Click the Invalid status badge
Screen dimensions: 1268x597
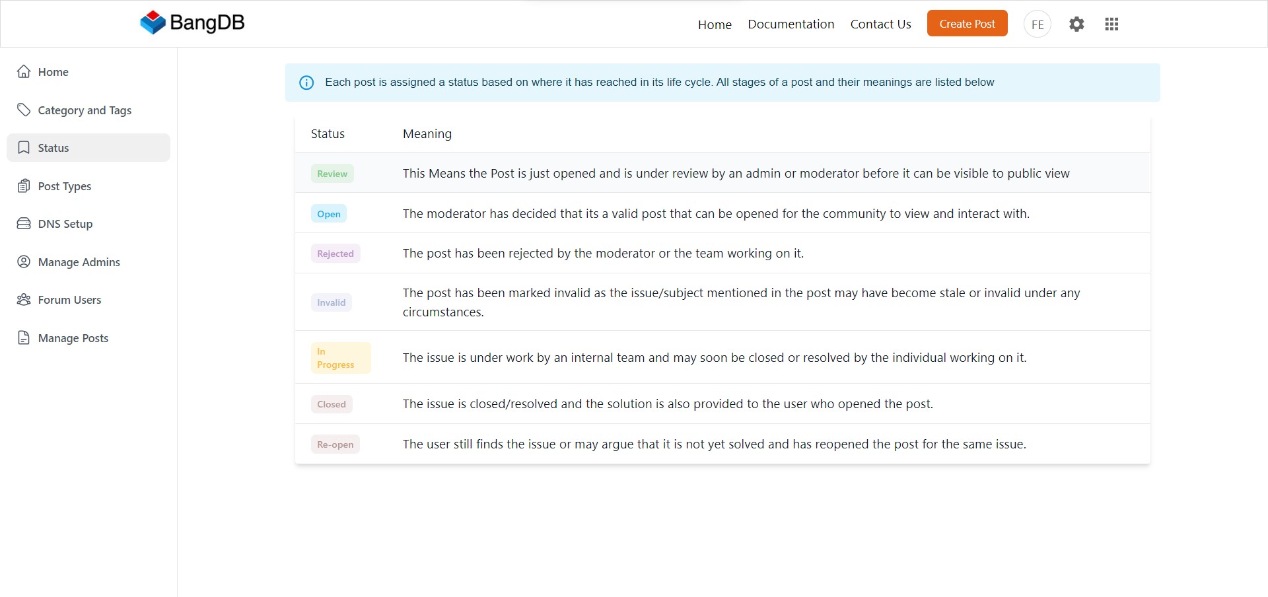pyautogui.click(x=332, y=302)
